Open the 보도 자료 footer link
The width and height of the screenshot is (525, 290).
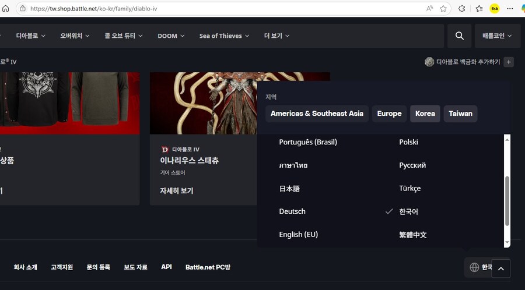tap(135, 267)
